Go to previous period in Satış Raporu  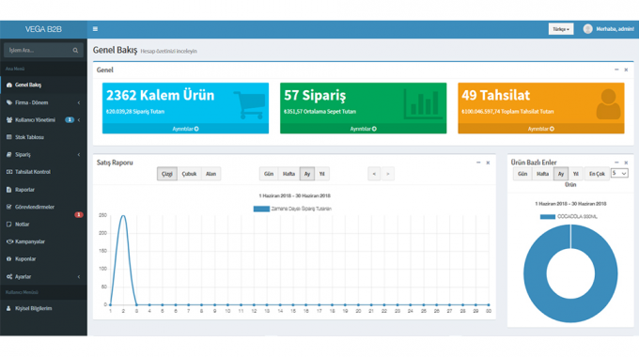pos(374,174)
